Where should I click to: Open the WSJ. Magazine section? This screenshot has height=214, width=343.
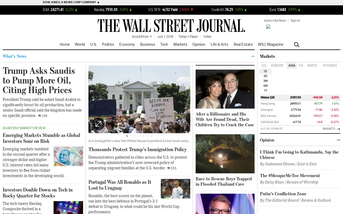270,44
